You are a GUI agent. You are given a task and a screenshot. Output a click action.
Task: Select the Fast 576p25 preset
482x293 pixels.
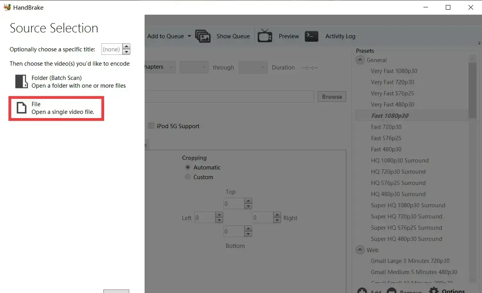[x=386, y=138]
